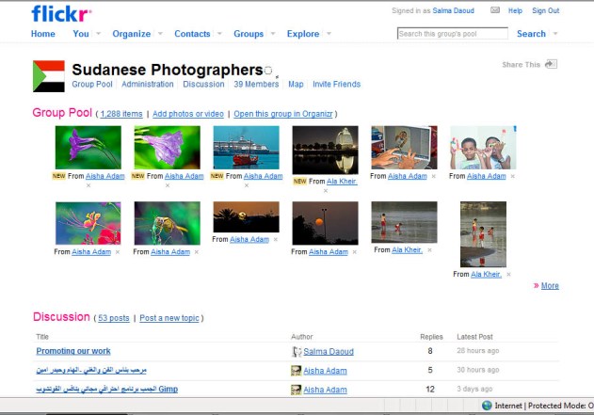Open the 39 Members page
The image size is (594, 415).
coord(256,84)
